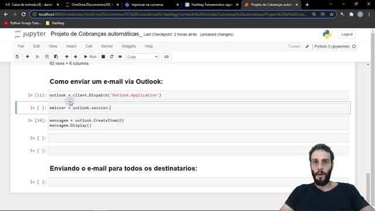
Task: Switch to the Caixa de entrada Gmail tab
Action: [x=32, y=5]
